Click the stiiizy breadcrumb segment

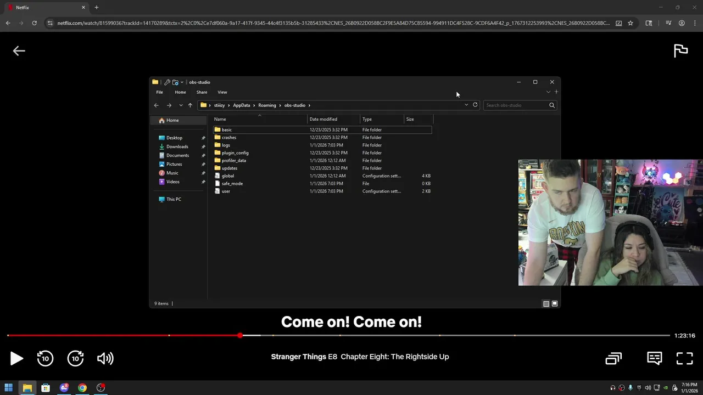pos(219,105)
